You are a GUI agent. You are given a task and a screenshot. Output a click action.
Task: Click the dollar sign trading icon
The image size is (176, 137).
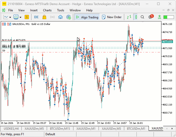[x=27, y=17]
